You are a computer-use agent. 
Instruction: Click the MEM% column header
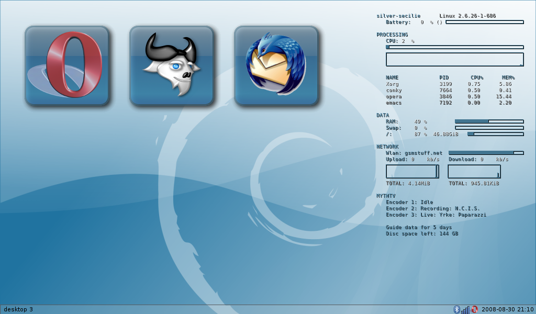[x=508, y=77]
